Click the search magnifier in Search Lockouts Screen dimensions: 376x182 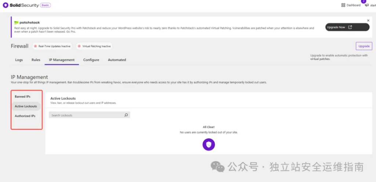tap(126, 115)
